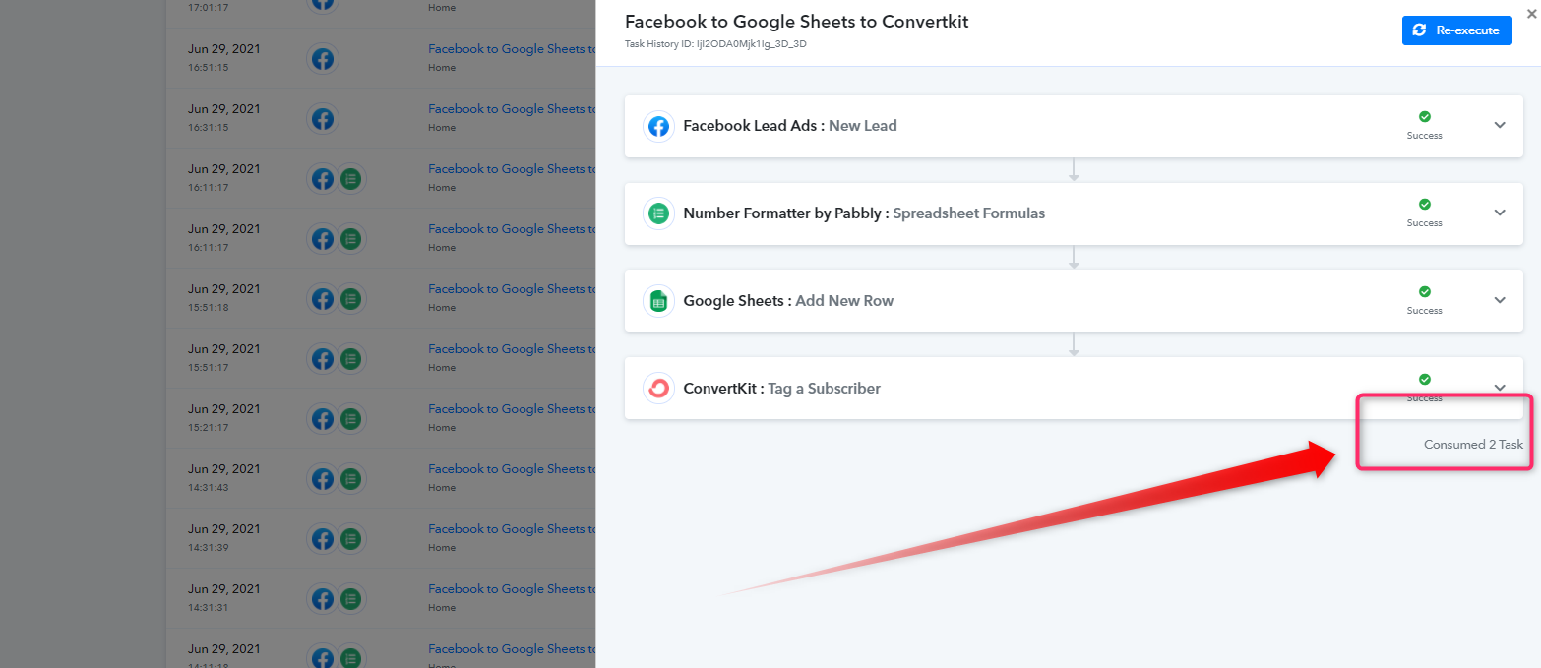The image size is (1541, 668).
Task: Open workflow link in the 15:51:18 row
Action: [512, 289]
